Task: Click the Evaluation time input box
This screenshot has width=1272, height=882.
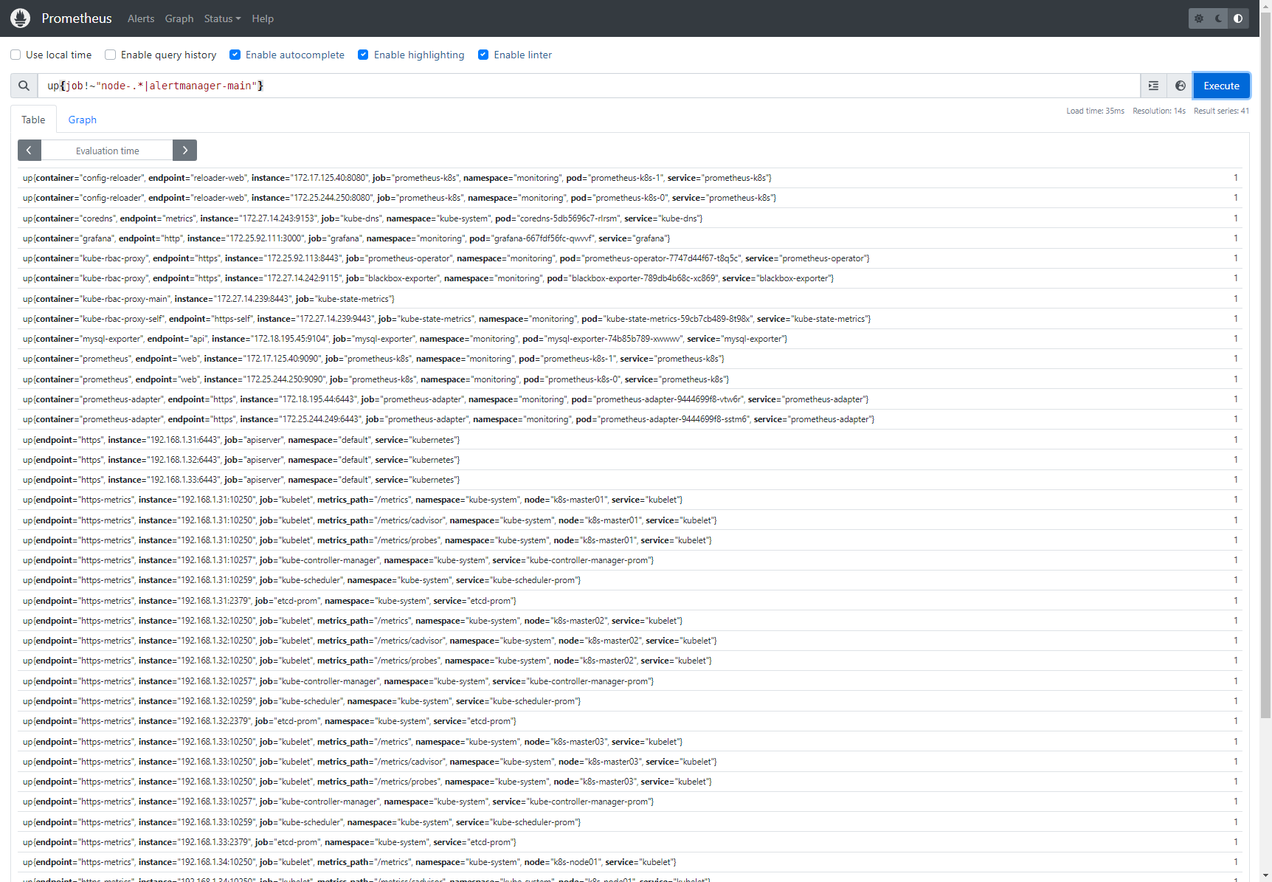Action: coord(107,151)
